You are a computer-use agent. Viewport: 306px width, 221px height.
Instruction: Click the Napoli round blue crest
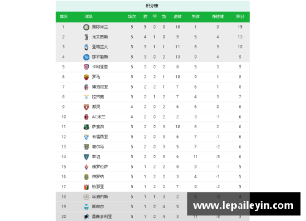[86, 57]
